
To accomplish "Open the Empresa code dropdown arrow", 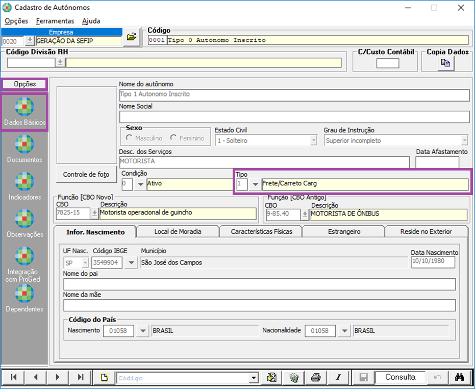I will point(30,41).
